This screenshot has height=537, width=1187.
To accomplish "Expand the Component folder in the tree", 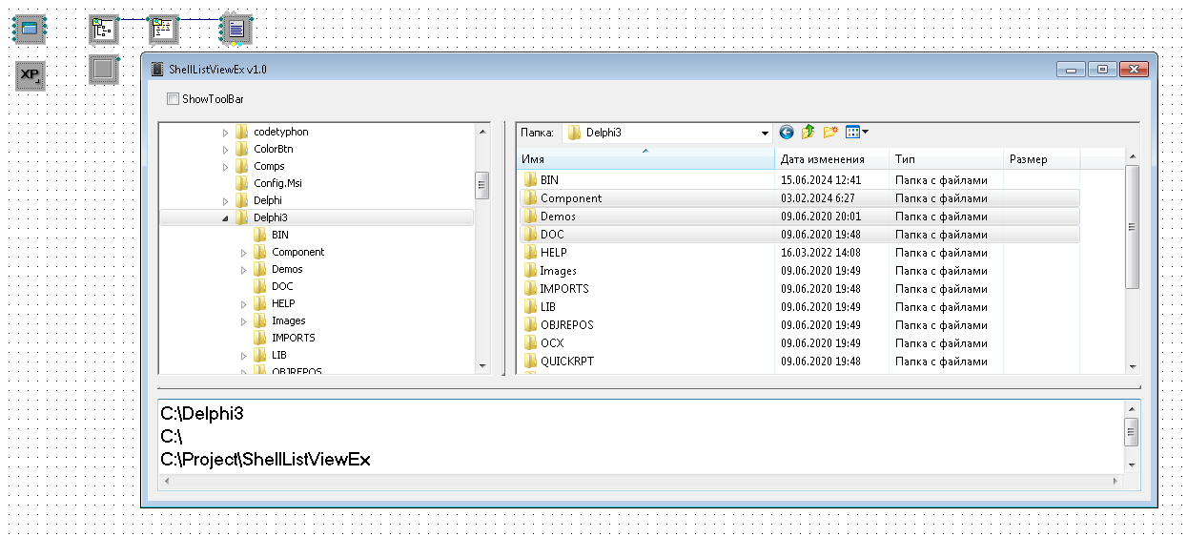I will pos(244,253).
